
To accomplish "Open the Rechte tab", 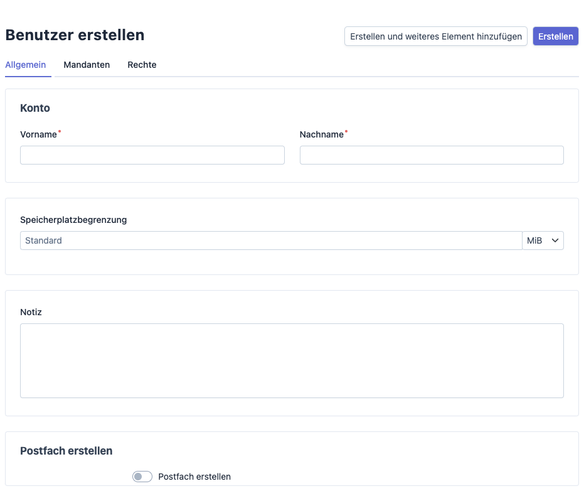I will point(142,65).
